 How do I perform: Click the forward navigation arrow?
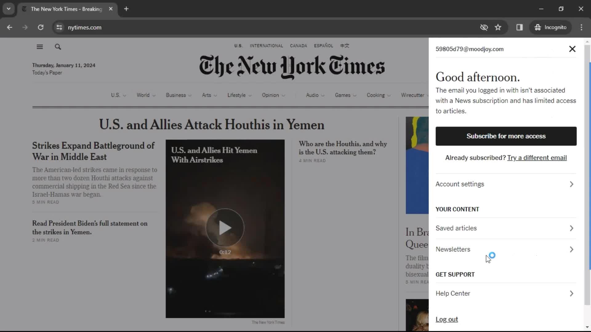pos(25,27)
